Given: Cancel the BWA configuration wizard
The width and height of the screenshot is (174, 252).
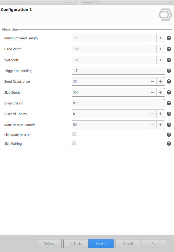Looking at the screenshot, I should [x=127, y=244].
